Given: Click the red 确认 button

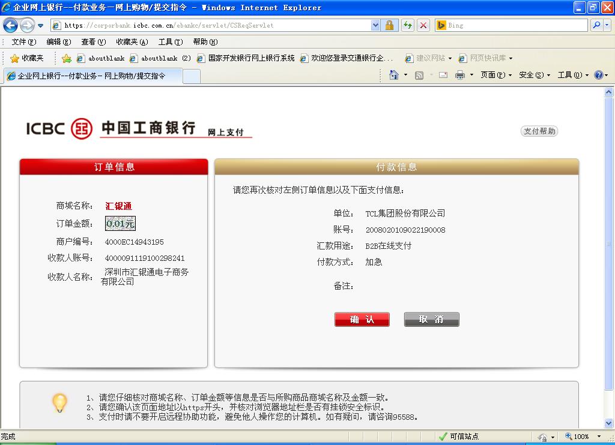Looking at the screenshot, I should pos(362,319).
